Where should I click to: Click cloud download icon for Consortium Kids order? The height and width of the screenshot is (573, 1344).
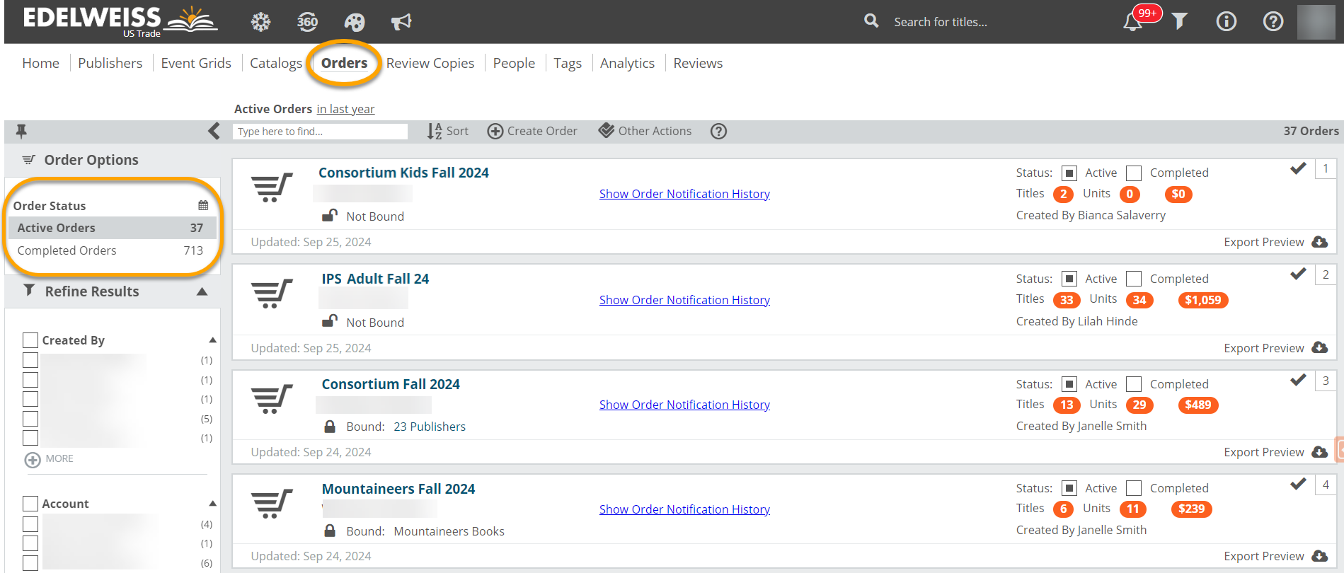pyautogui.click(x=1319, y=242)
